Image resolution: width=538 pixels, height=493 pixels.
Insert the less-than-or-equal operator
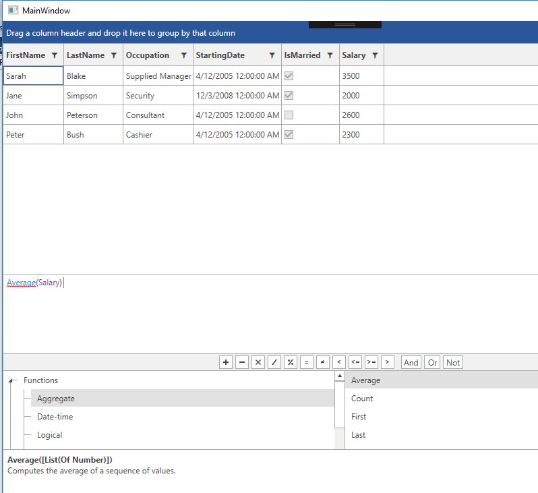[x=355, y=362]
